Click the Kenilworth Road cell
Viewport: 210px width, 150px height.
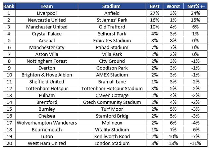pos(111,136)
